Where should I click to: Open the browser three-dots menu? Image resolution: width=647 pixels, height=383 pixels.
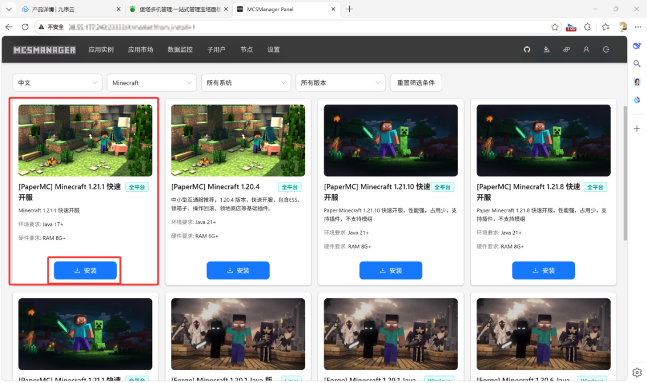click(638, 27)
